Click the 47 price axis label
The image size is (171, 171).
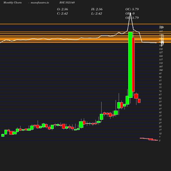[x=160, y=109]
